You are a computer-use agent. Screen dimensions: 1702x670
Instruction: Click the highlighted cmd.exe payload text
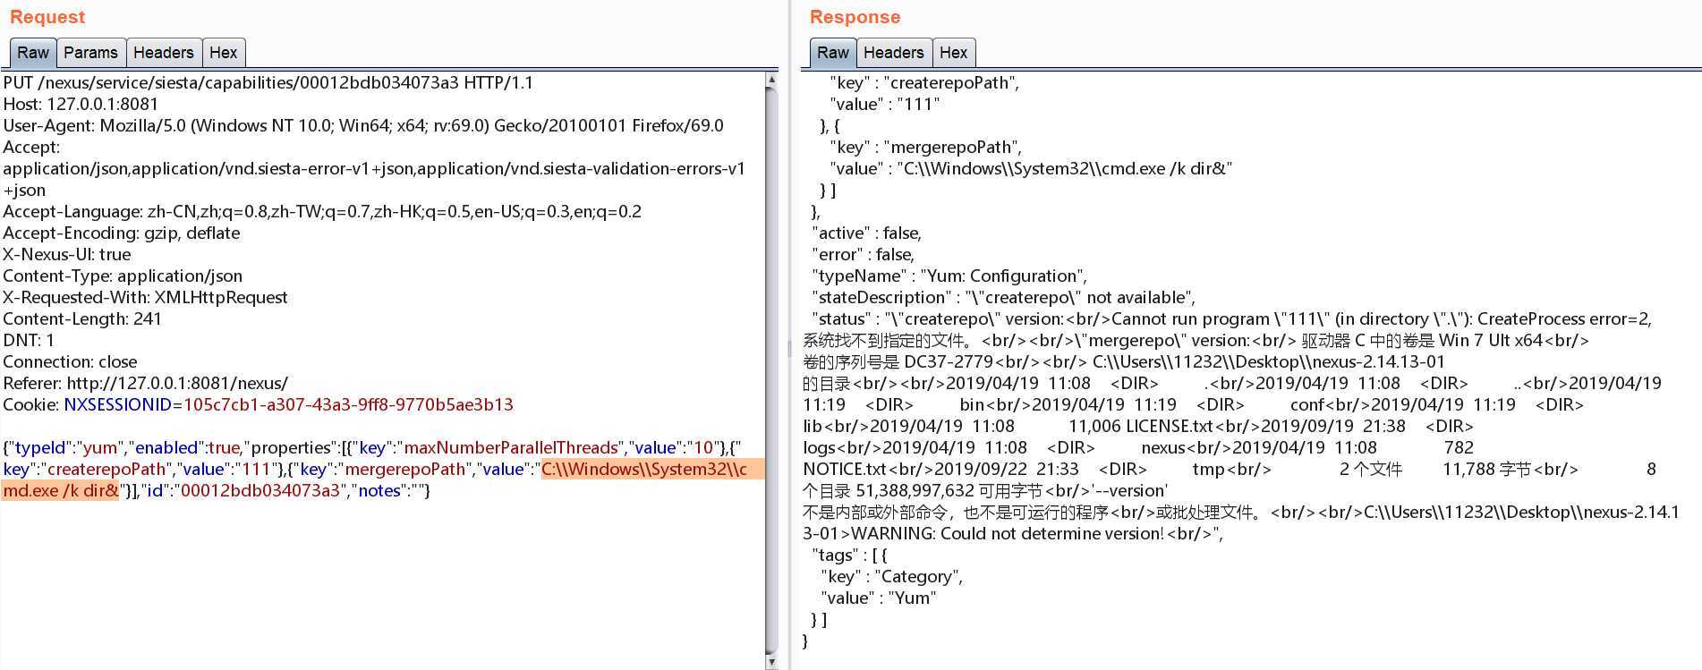[x=383, y=479]
